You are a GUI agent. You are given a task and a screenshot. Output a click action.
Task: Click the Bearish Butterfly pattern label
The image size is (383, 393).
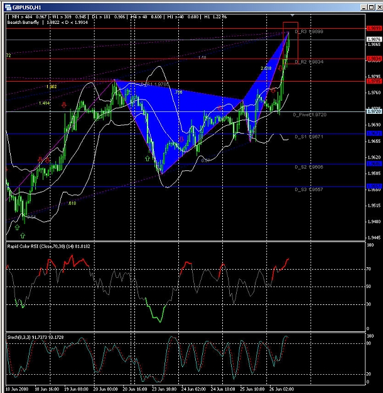click(23, 22)
